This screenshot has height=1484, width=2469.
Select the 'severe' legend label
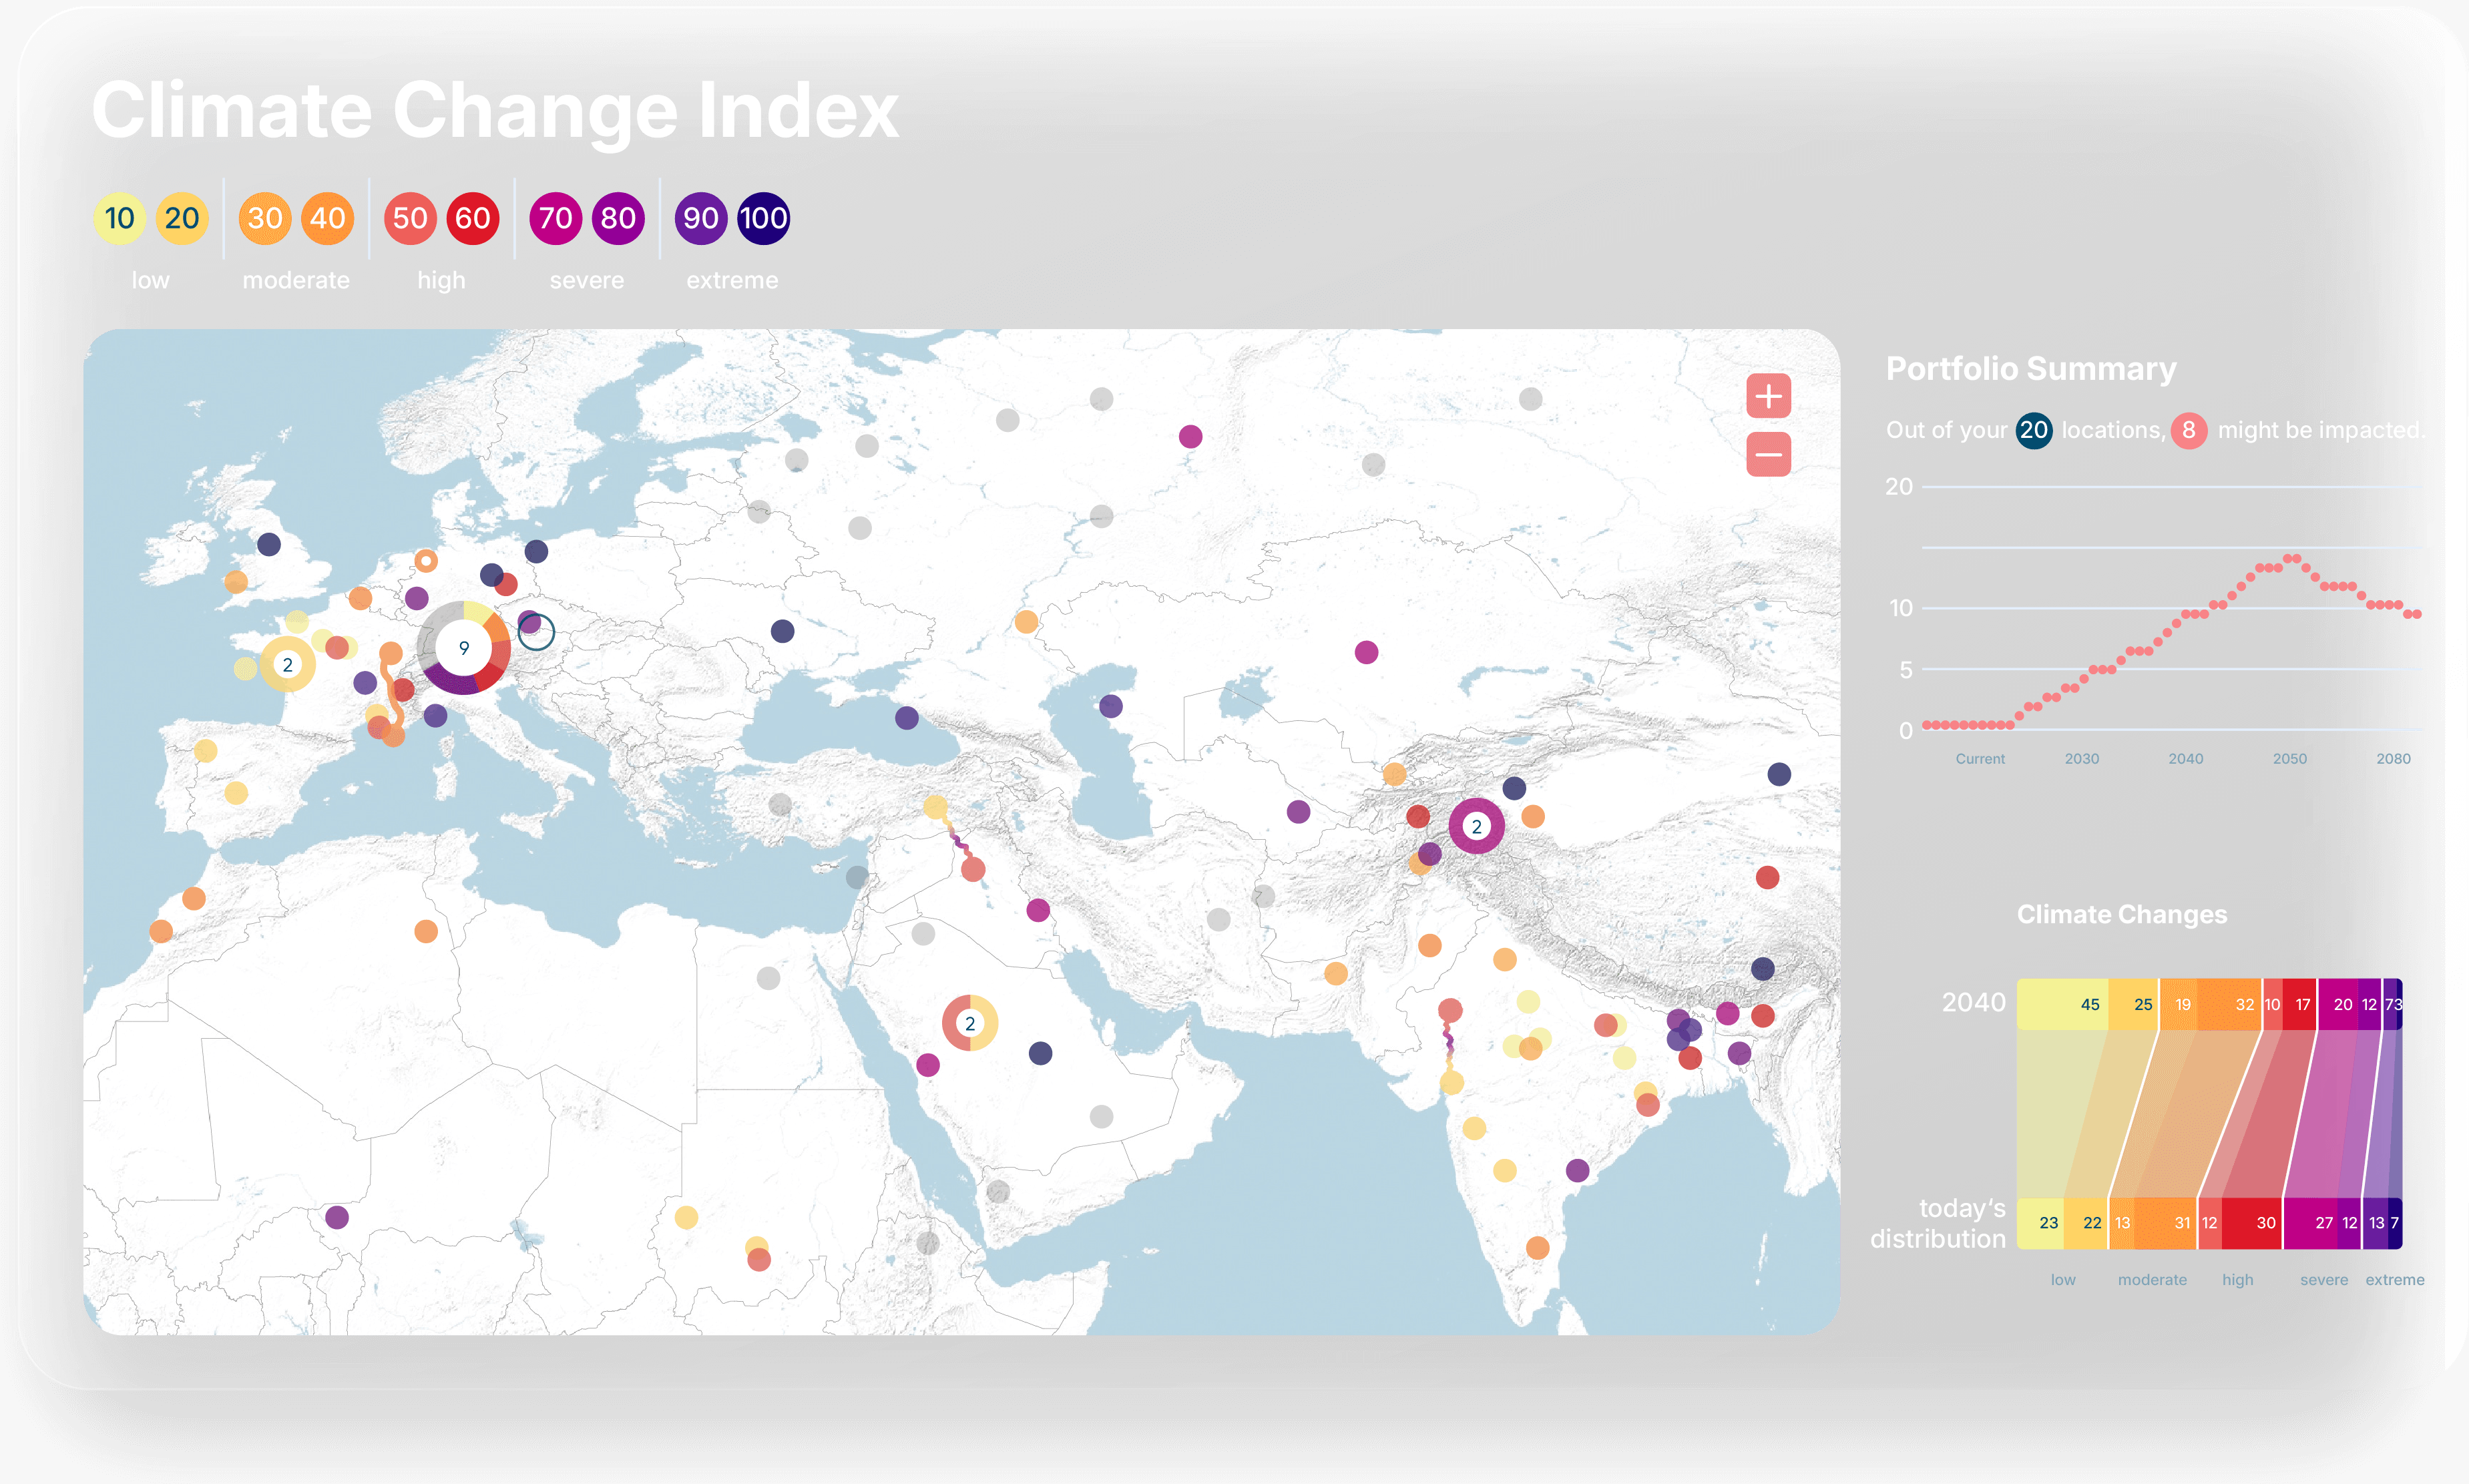click(x=586, y=280)
